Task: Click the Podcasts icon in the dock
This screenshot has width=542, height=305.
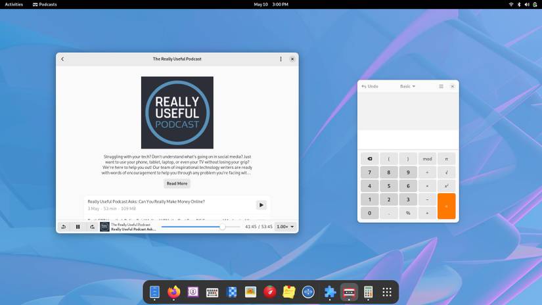Action: [x=349, y=293]
